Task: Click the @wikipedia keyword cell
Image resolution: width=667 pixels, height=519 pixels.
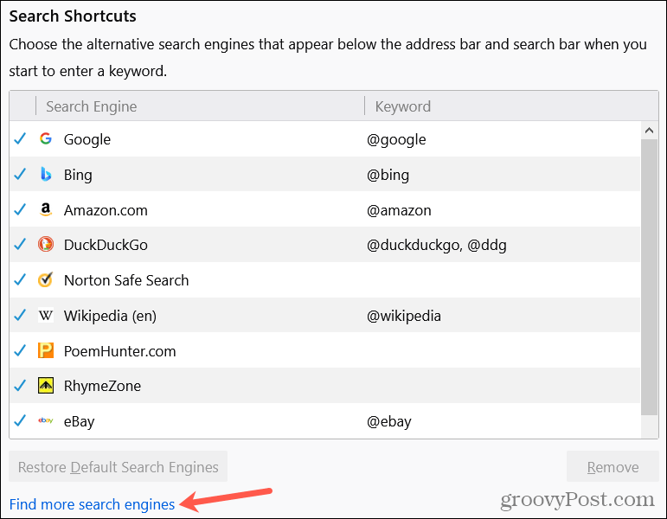Action: [x=404, y=316]
